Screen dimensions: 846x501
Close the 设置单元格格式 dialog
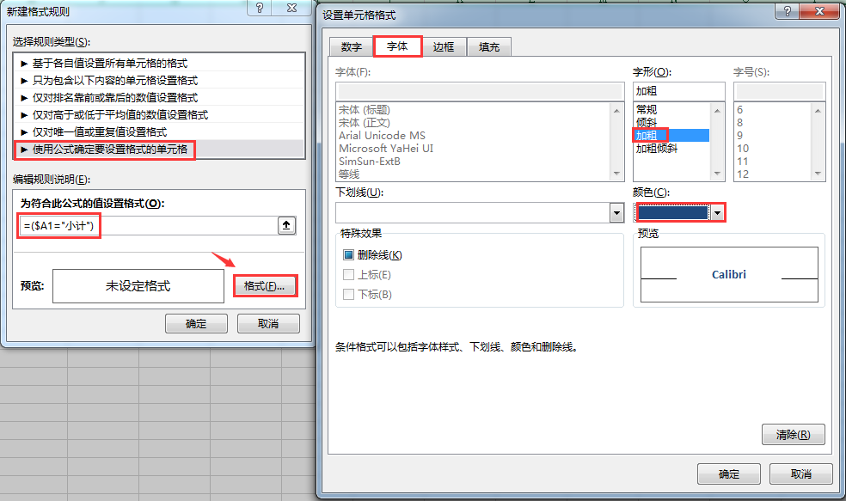(x=819, y=11)
